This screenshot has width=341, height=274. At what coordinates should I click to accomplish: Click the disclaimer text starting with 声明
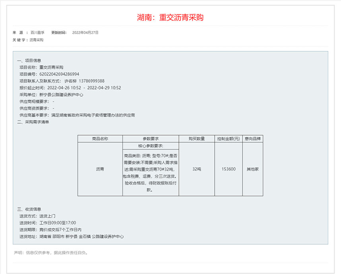point(51,253)
